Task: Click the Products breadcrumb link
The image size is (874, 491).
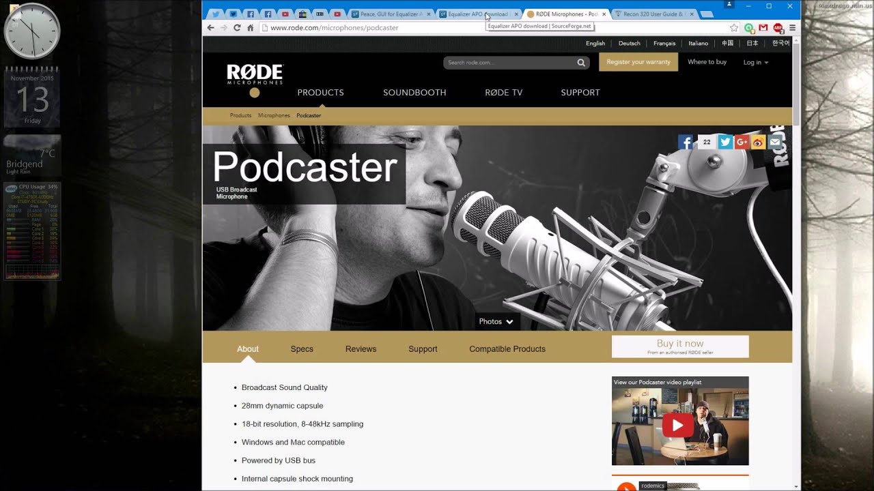Action: (240, 116)
